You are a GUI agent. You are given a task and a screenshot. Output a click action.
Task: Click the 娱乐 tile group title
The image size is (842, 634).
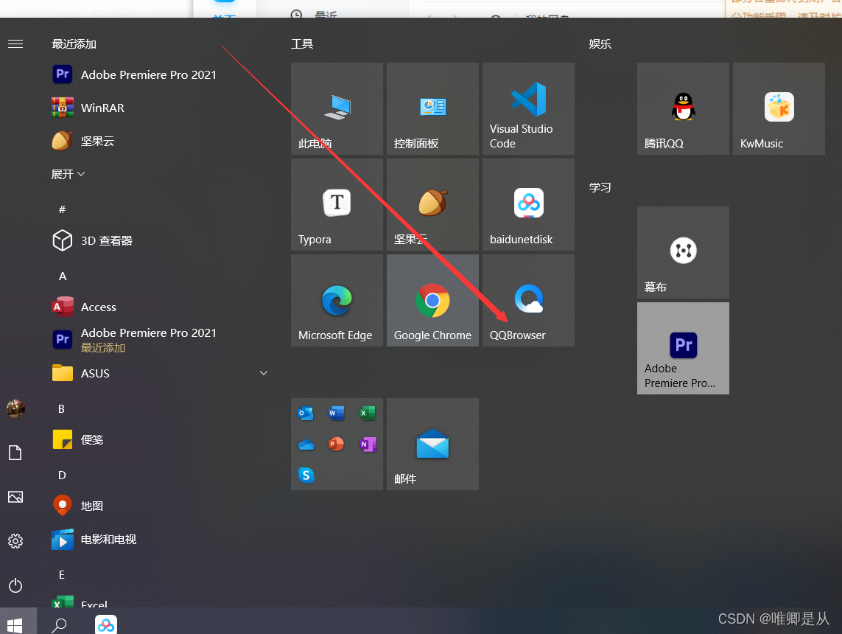tap(600, 43)
